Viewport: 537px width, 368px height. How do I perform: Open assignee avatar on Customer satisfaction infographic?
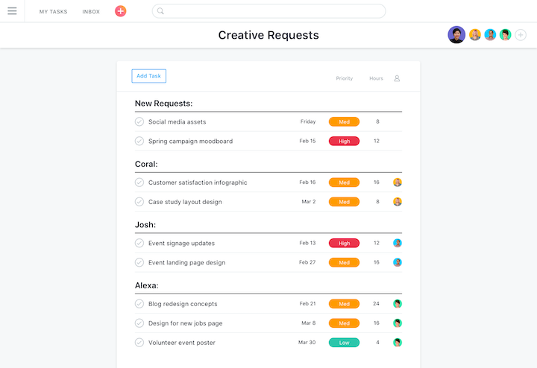coord(398,183)
